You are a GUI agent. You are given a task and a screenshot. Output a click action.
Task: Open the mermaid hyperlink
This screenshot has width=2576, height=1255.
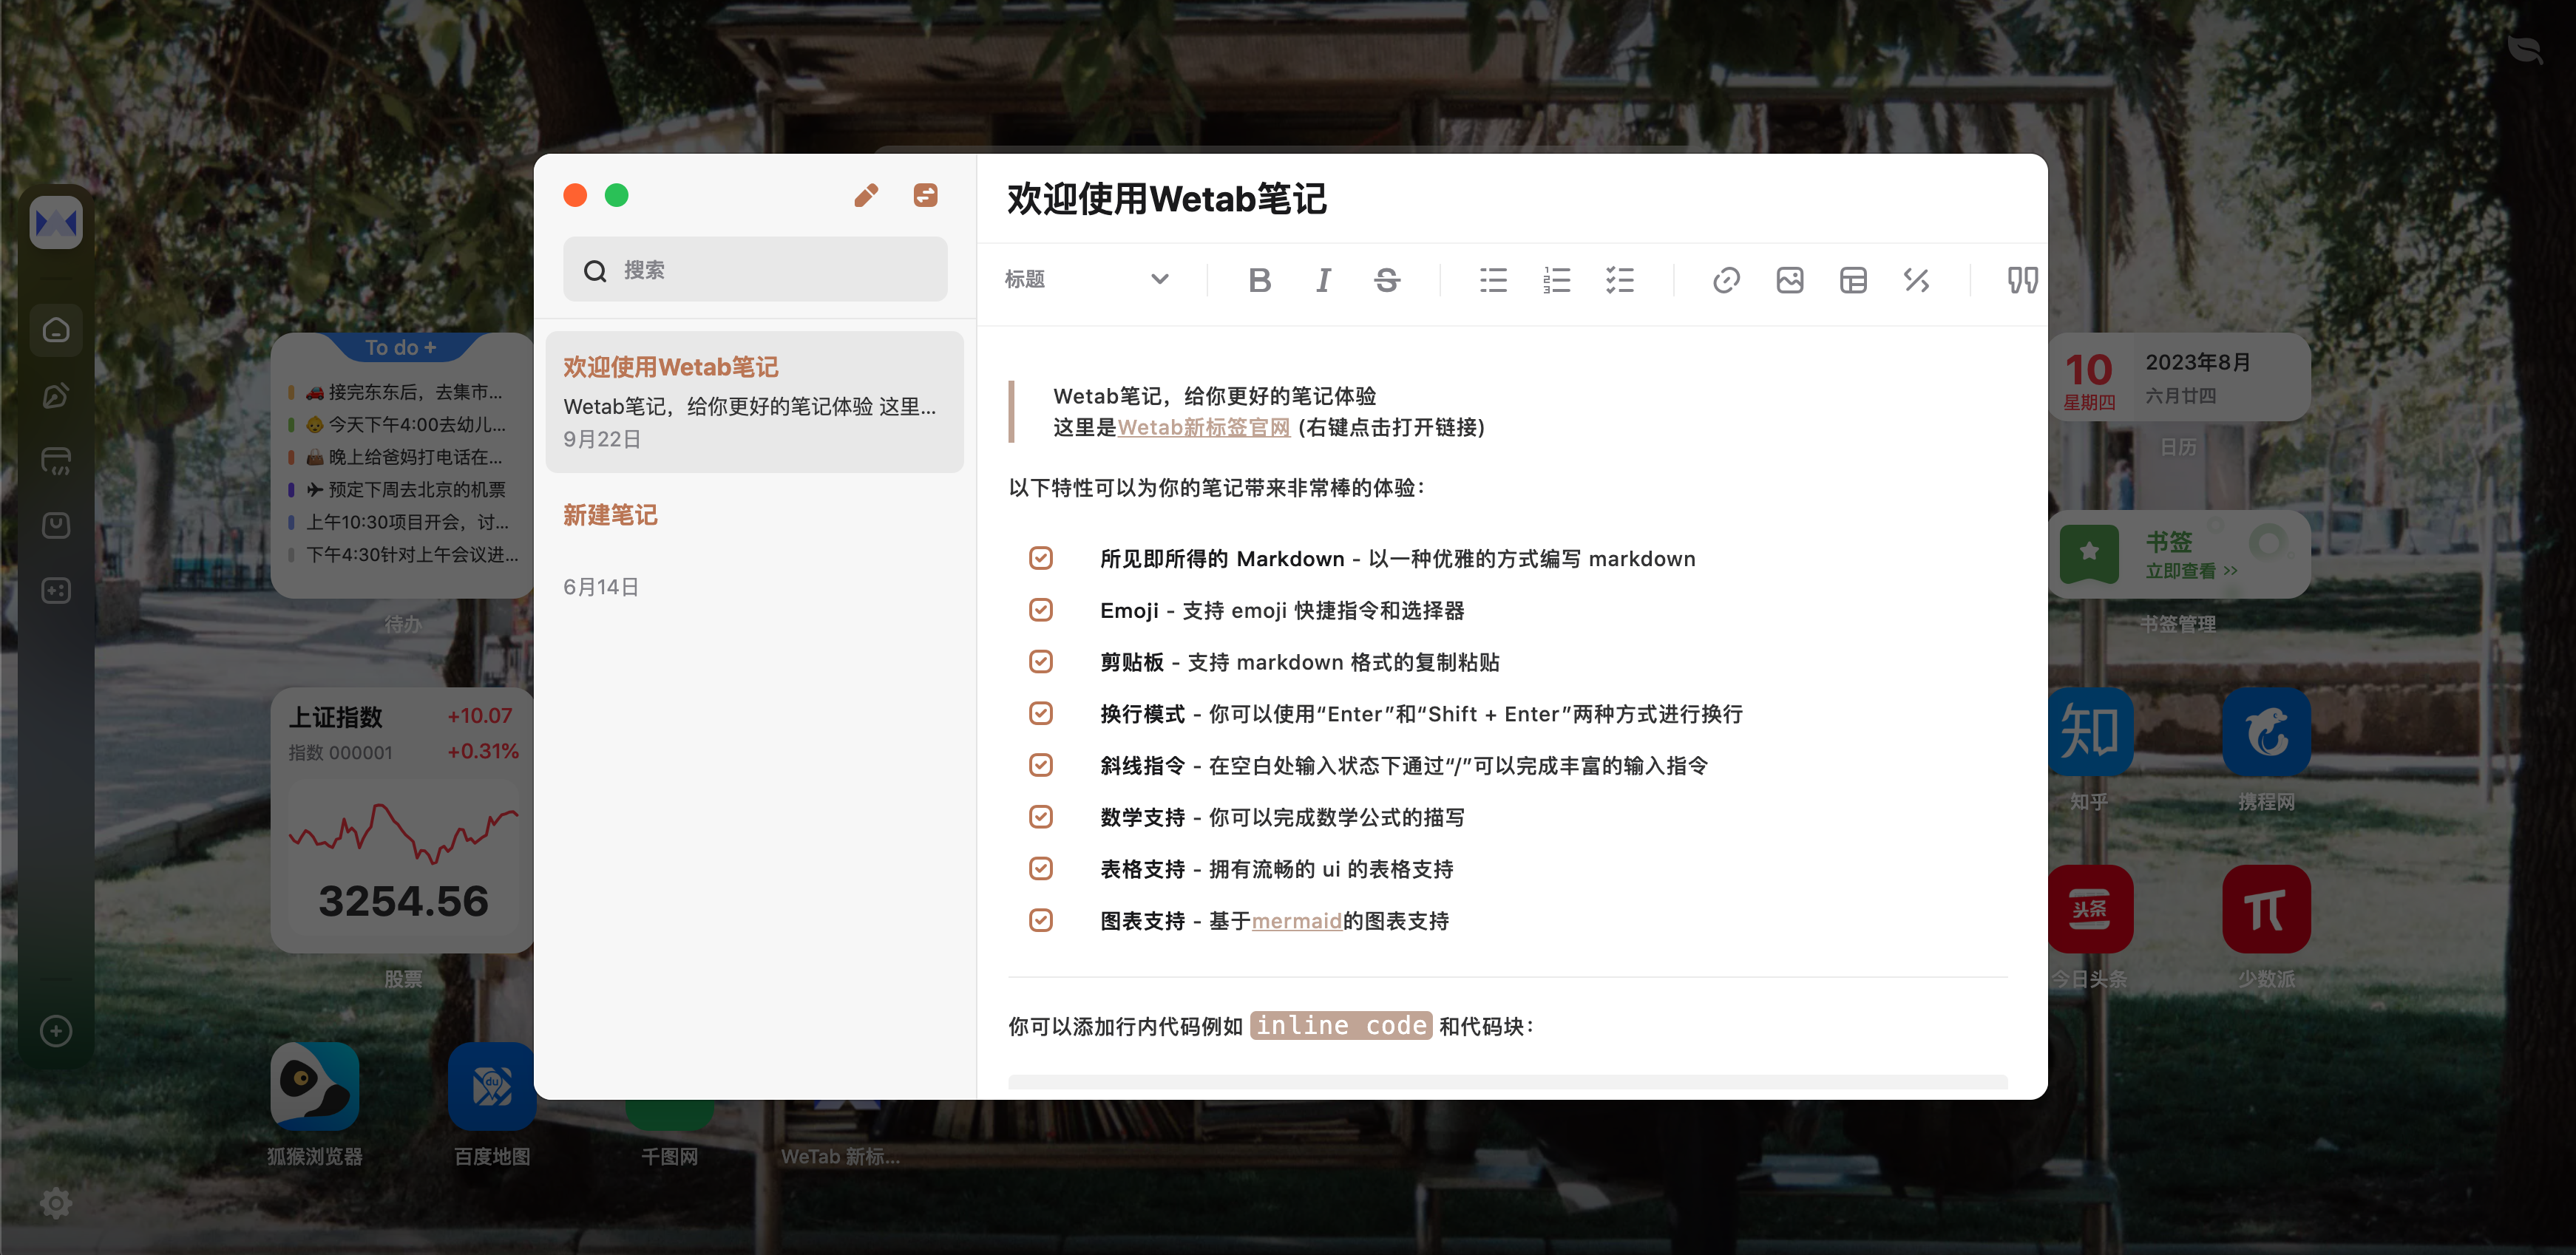click(1296, 921)
